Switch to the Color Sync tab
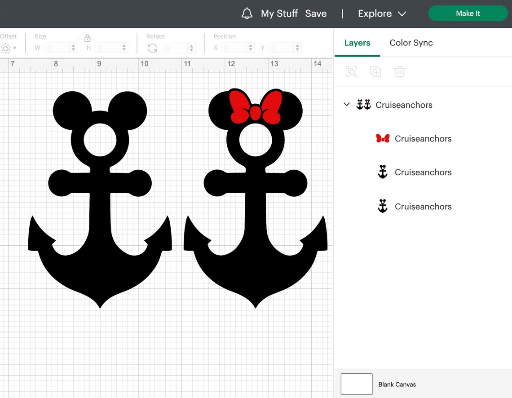This screenshot has height=398, width=512. pyautogui.click(x=411, y=43)
